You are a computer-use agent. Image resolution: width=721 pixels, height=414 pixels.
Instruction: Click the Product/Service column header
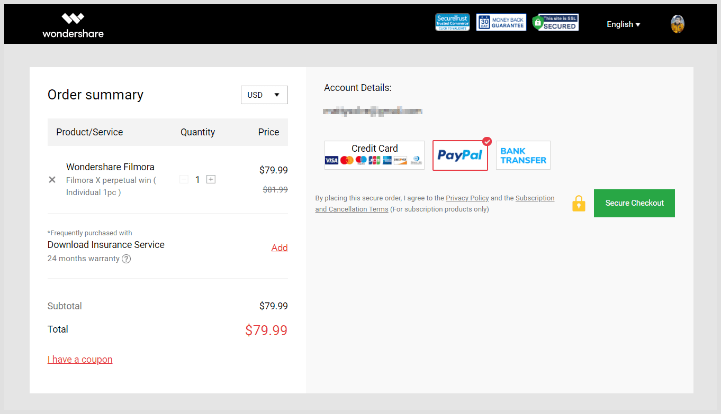(89, 132)
